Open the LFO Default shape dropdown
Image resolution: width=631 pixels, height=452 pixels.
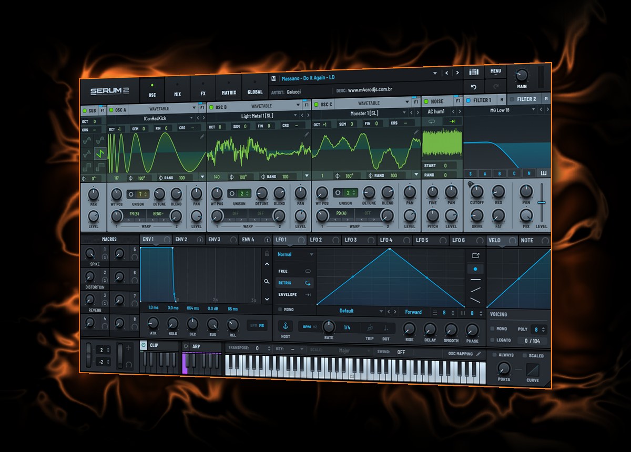tap(350, 311)
